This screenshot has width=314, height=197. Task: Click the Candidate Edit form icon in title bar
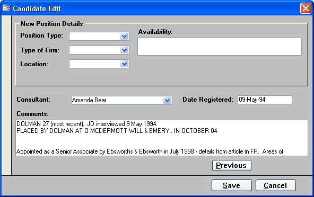(x=6, y=8)
